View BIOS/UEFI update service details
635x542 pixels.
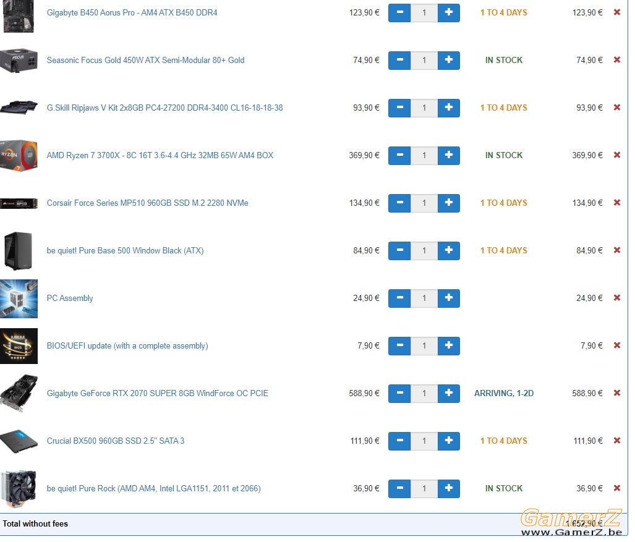click(127, 345)
